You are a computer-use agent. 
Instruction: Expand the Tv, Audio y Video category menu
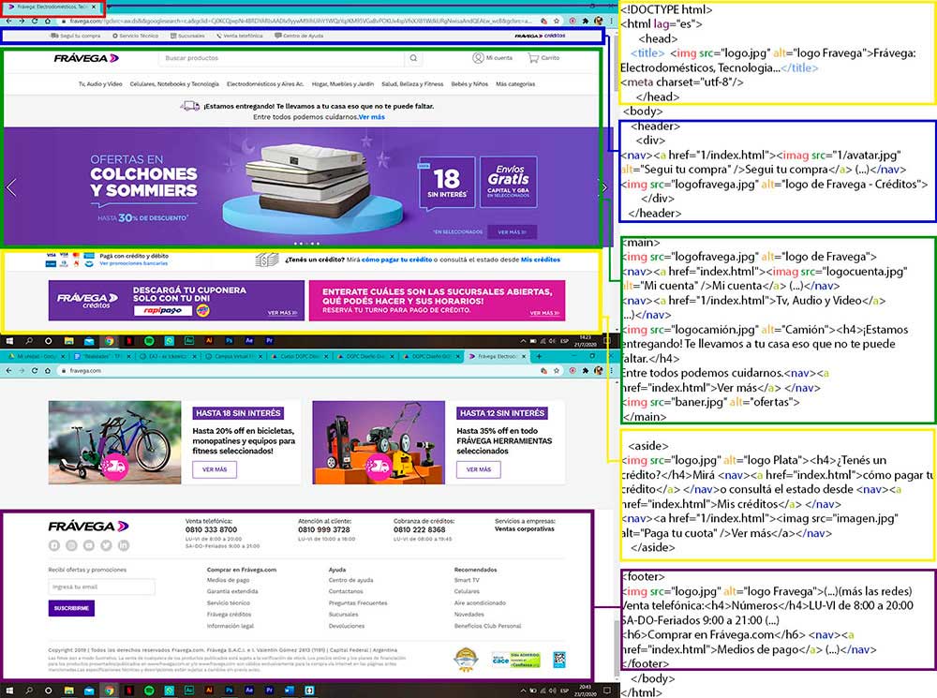(100, 84)
